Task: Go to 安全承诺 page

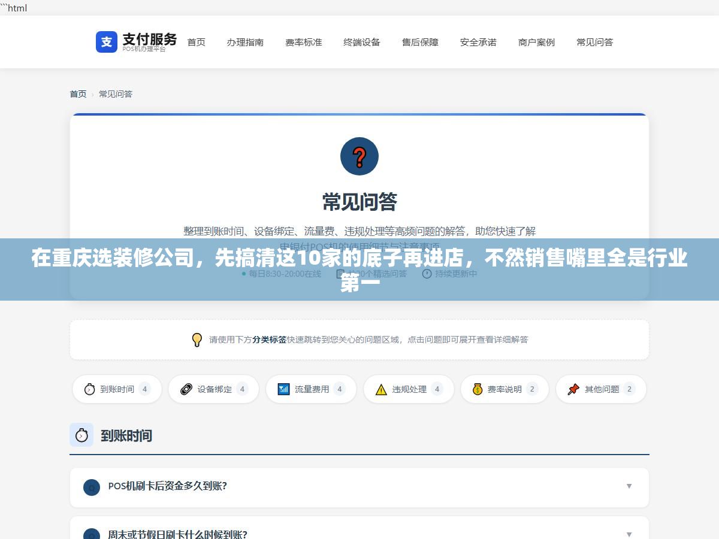Action: click(478, 42)
